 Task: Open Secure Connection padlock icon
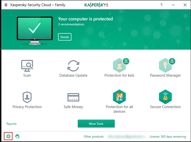click(x=165, y=97)
